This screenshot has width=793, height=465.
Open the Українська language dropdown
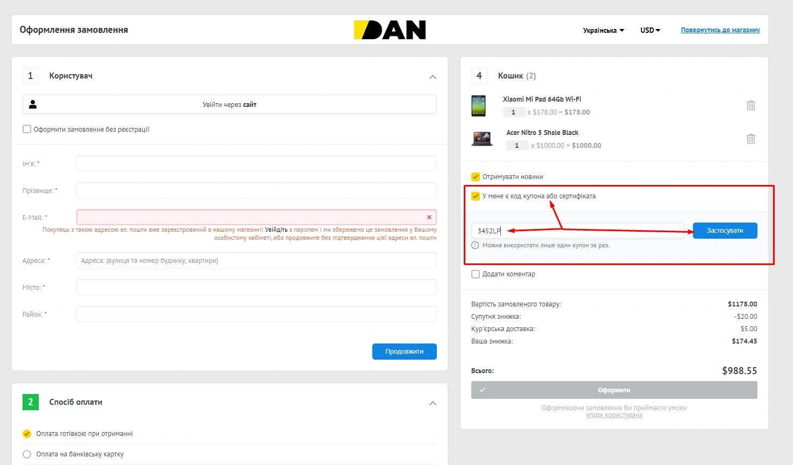(x=603, y=31)
